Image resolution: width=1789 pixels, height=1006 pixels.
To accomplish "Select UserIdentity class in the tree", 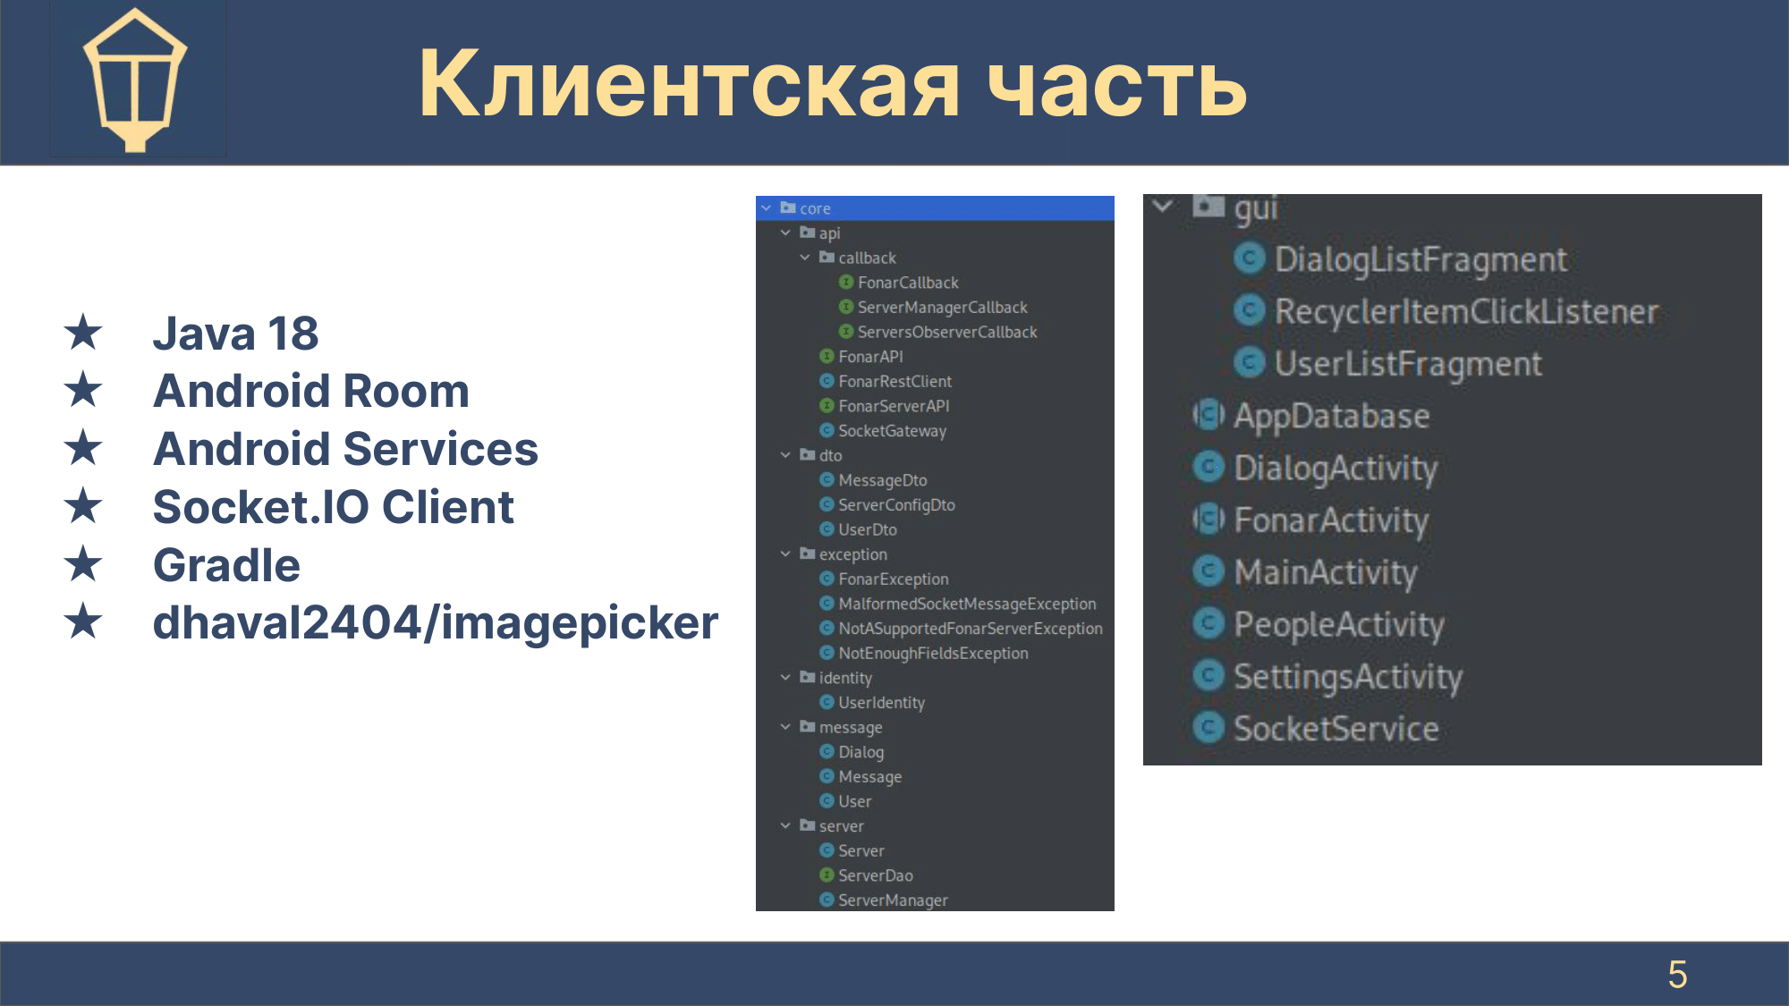I will [x=881, y=703].
